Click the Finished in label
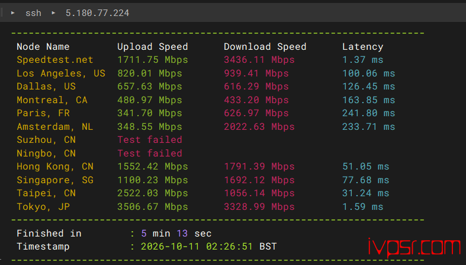 coord(49,234)
